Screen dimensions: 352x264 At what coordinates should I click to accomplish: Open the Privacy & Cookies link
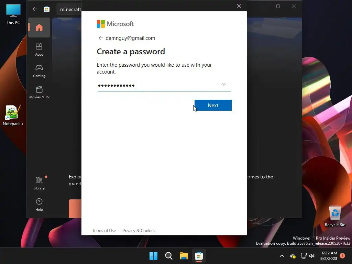pos(139,231)
